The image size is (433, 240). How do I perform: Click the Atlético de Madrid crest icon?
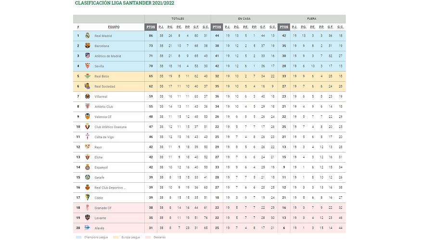pyautogui.click(x=88, y=55)
